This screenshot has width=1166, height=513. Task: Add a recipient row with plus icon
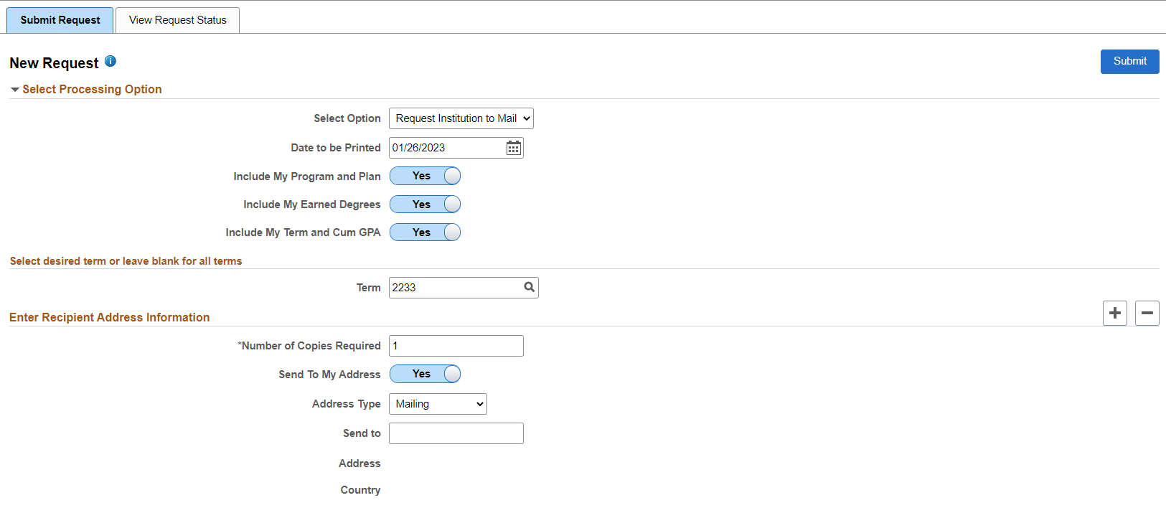tap(1114, 313)
